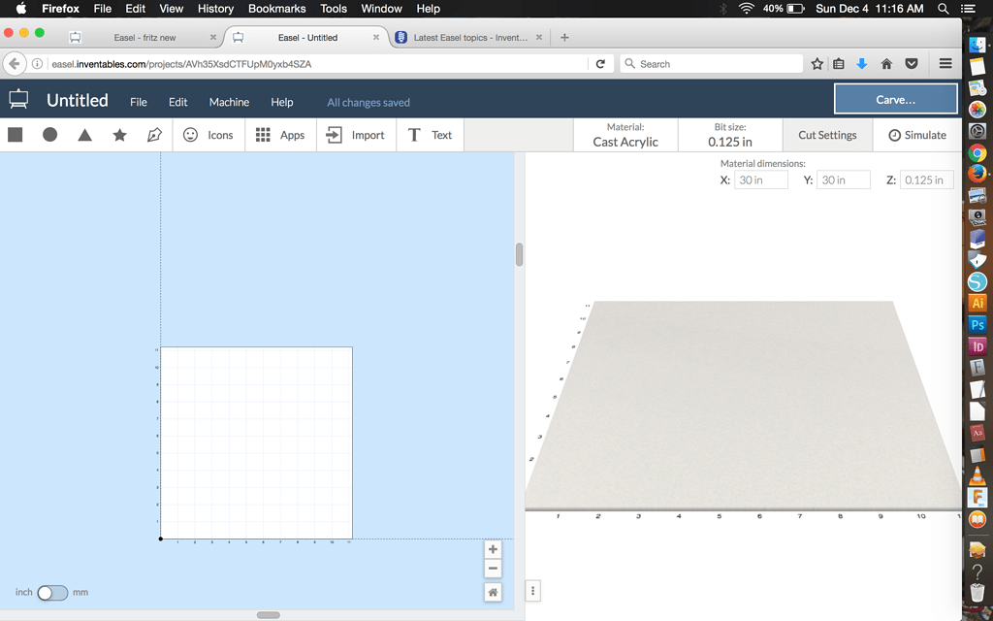Select the star shape tool
The image size is (993, 621).
point(119,134)
